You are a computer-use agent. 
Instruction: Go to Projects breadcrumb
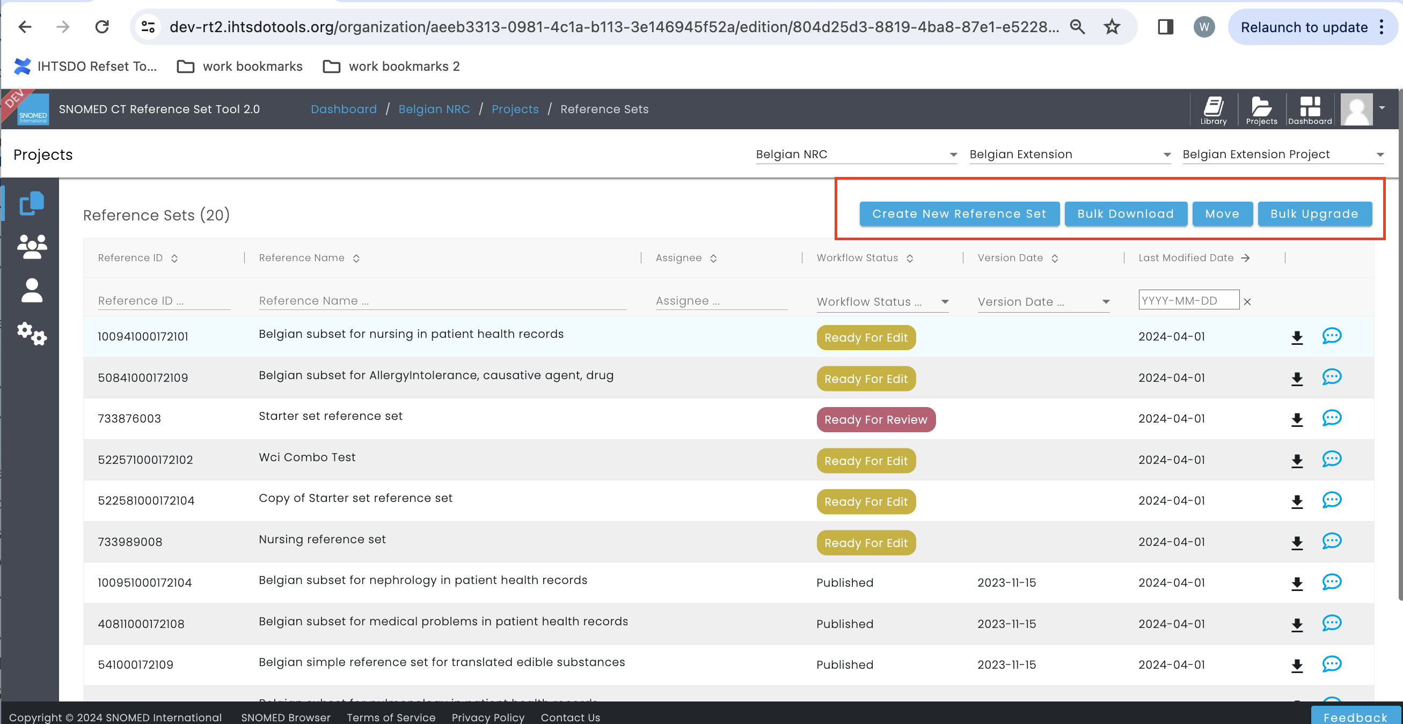[x=515, y=109]
